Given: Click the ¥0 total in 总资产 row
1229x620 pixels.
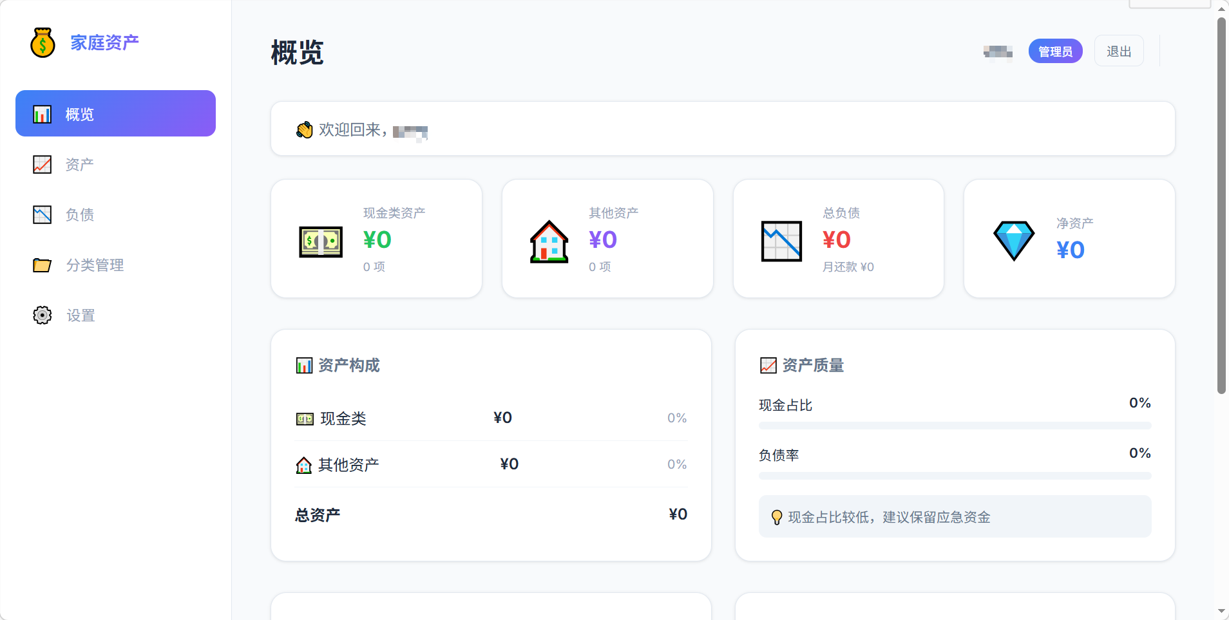Looking at the screenshot, I should point(678,514).
